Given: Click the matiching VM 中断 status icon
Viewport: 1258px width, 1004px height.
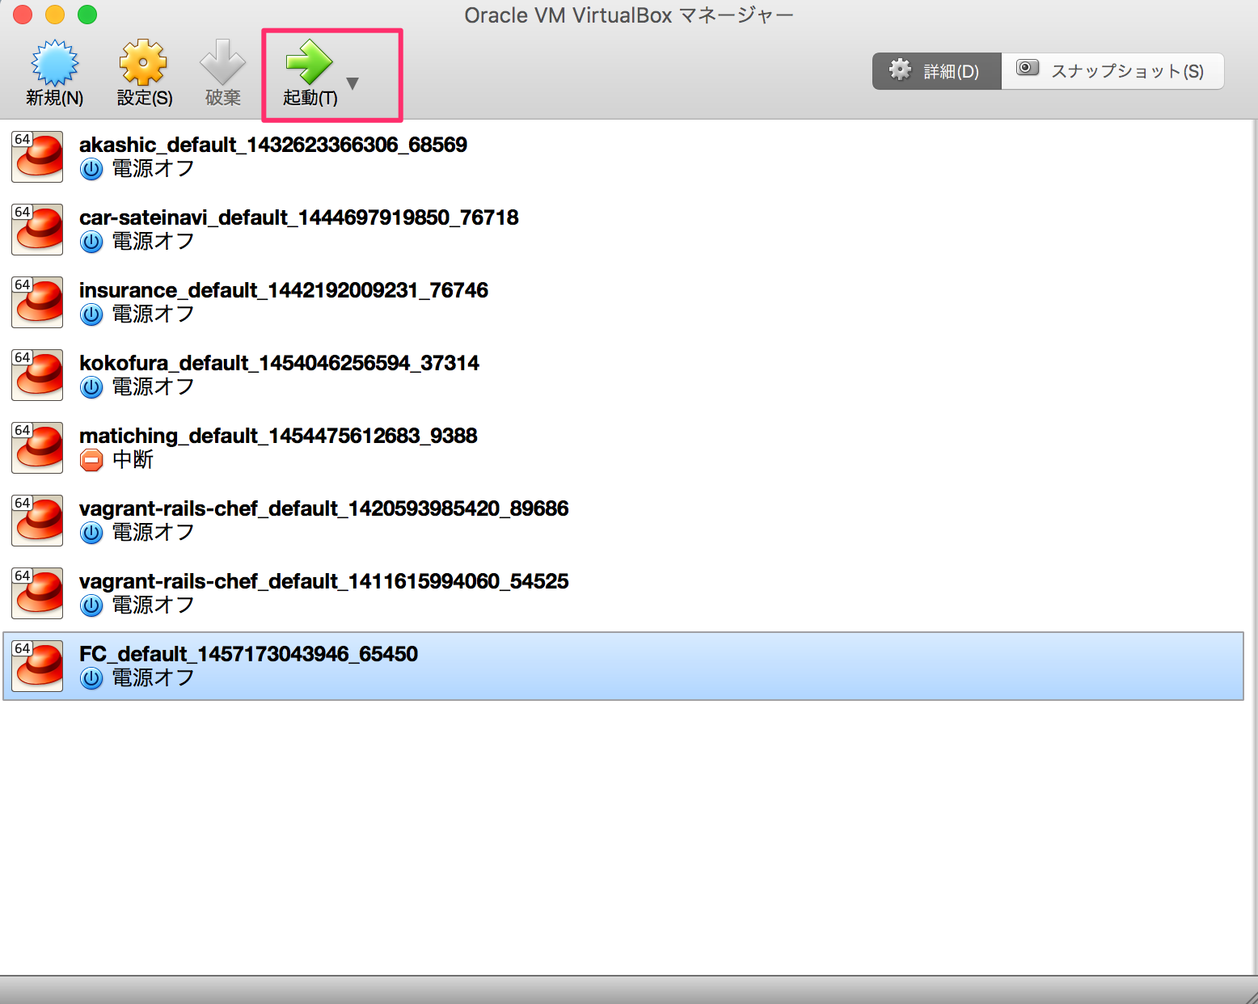Looking at the screenshot, I should 91,460.
